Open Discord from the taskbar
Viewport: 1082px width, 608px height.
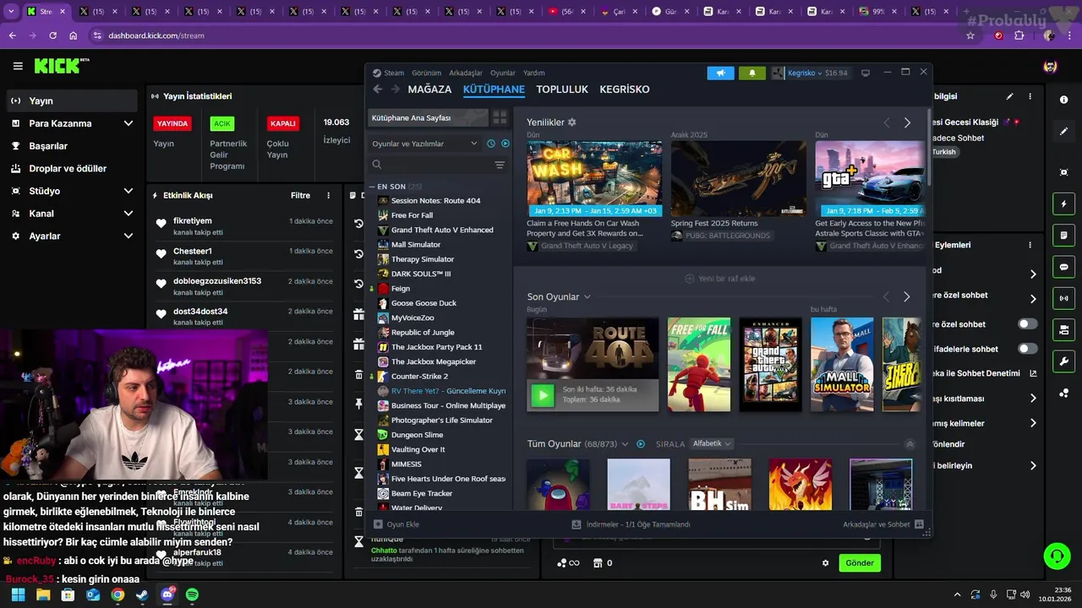click(167, 595)
